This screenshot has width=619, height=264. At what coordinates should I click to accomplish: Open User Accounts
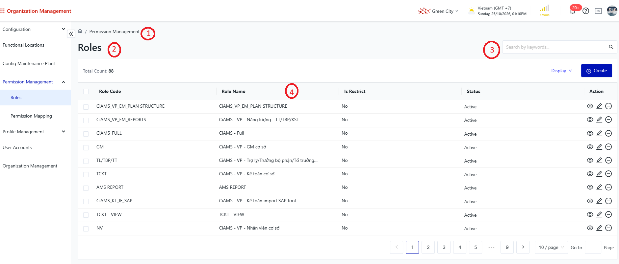(17, 147)
